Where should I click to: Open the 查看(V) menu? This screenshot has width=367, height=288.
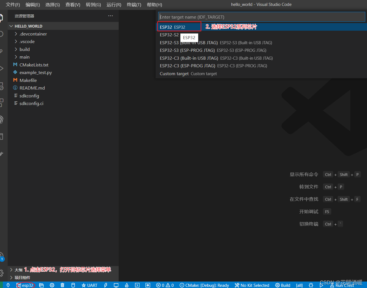tap(73, 5)
